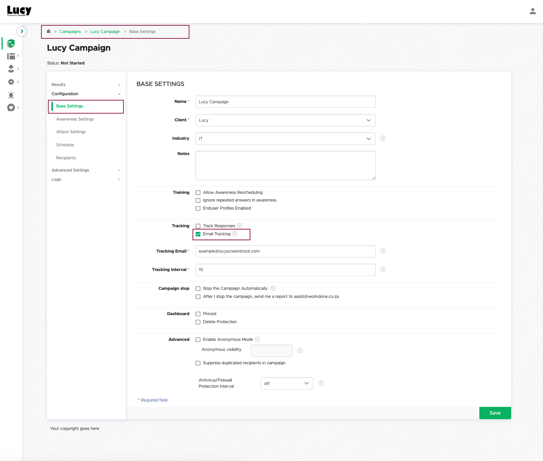Click the Anonymous visibility field
This screenshot has width=543, height=461.
[271, 351]
